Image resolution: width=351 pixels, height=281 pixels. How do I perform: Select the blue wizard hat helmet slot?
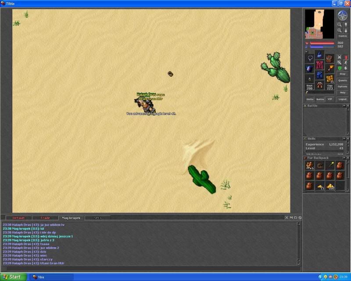coord(320,55)
